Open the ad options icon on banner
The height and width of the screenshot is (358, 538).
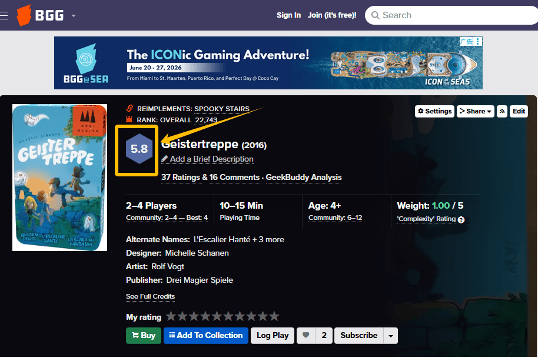(x=477, y=42)
